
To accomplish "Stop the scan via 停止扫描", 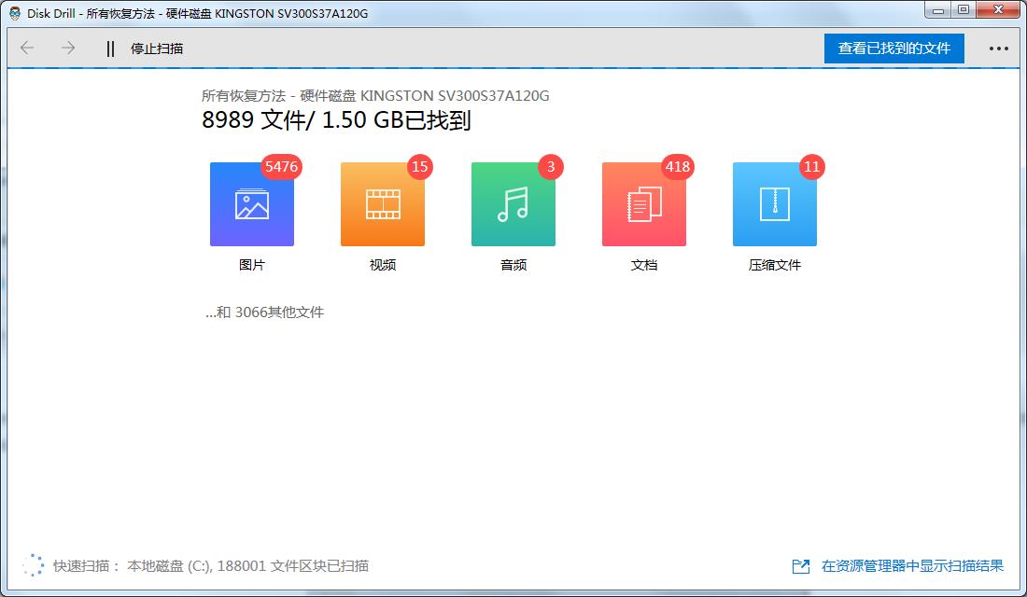I will click(157, 49).
